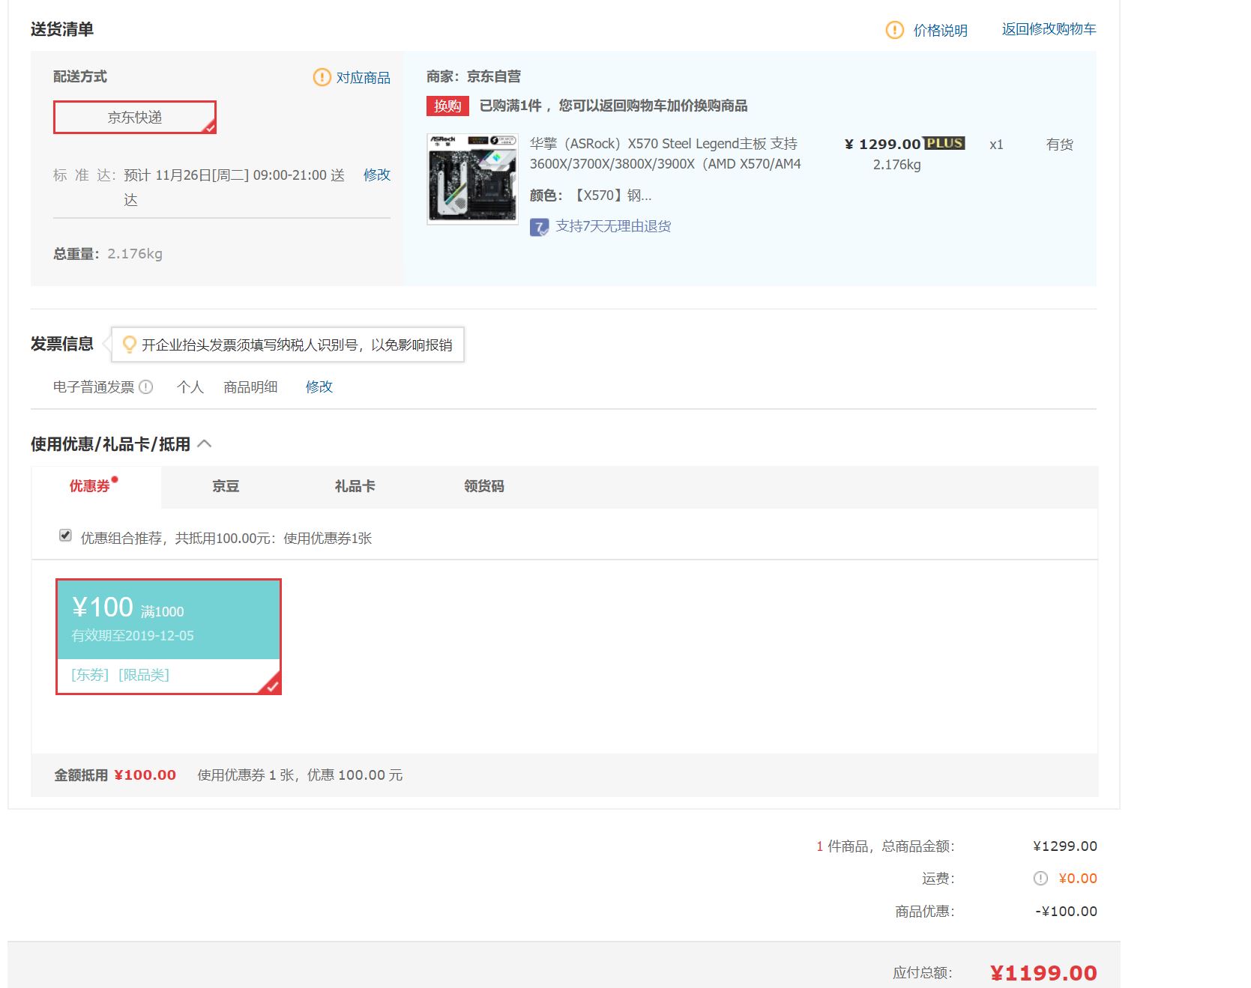
Task: Click 支持7天无理由退货 text
Action: 613,226
